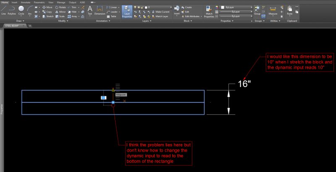Expand the Groups panel
Image resolution: width=336 pixels, height=172 pixels.
click(x=260, y=21)
